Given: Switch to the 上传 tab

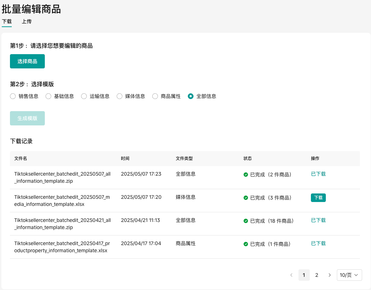Looking at the screenshot, I should [27, 21].
